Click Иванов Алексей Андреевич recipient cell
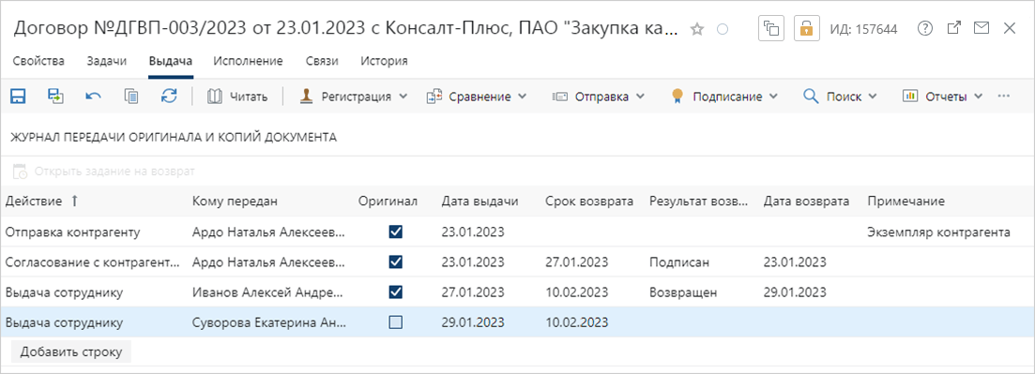Image resolution: width=1035 pixels, height=374 pixels. [x=268, y=292]
